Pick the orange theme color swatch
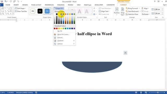The image size is (167, 94). pyautogui.click(x=65, y=14)
